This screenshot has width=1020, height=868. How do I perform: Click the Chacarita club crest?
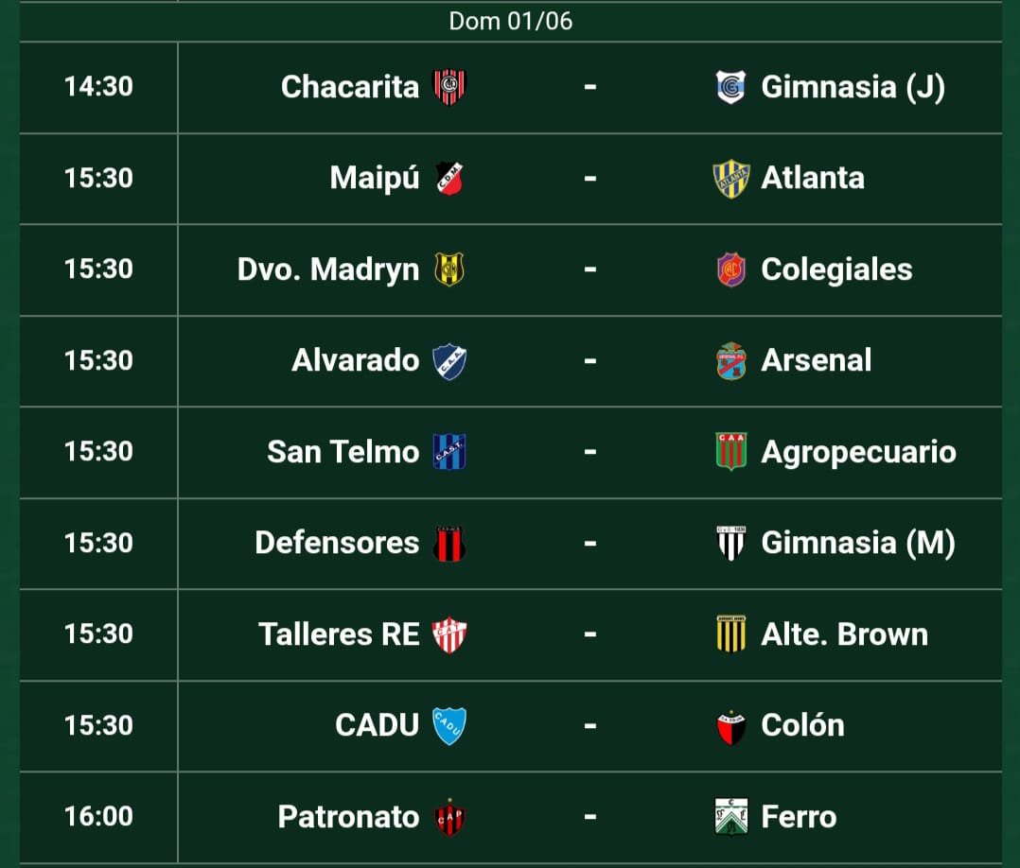point(449,87)
